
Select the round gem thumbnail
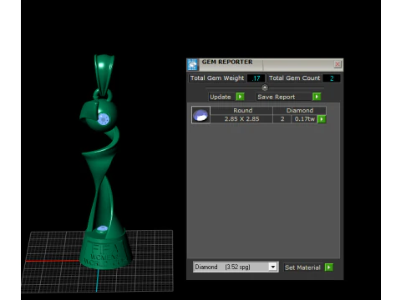200,115
